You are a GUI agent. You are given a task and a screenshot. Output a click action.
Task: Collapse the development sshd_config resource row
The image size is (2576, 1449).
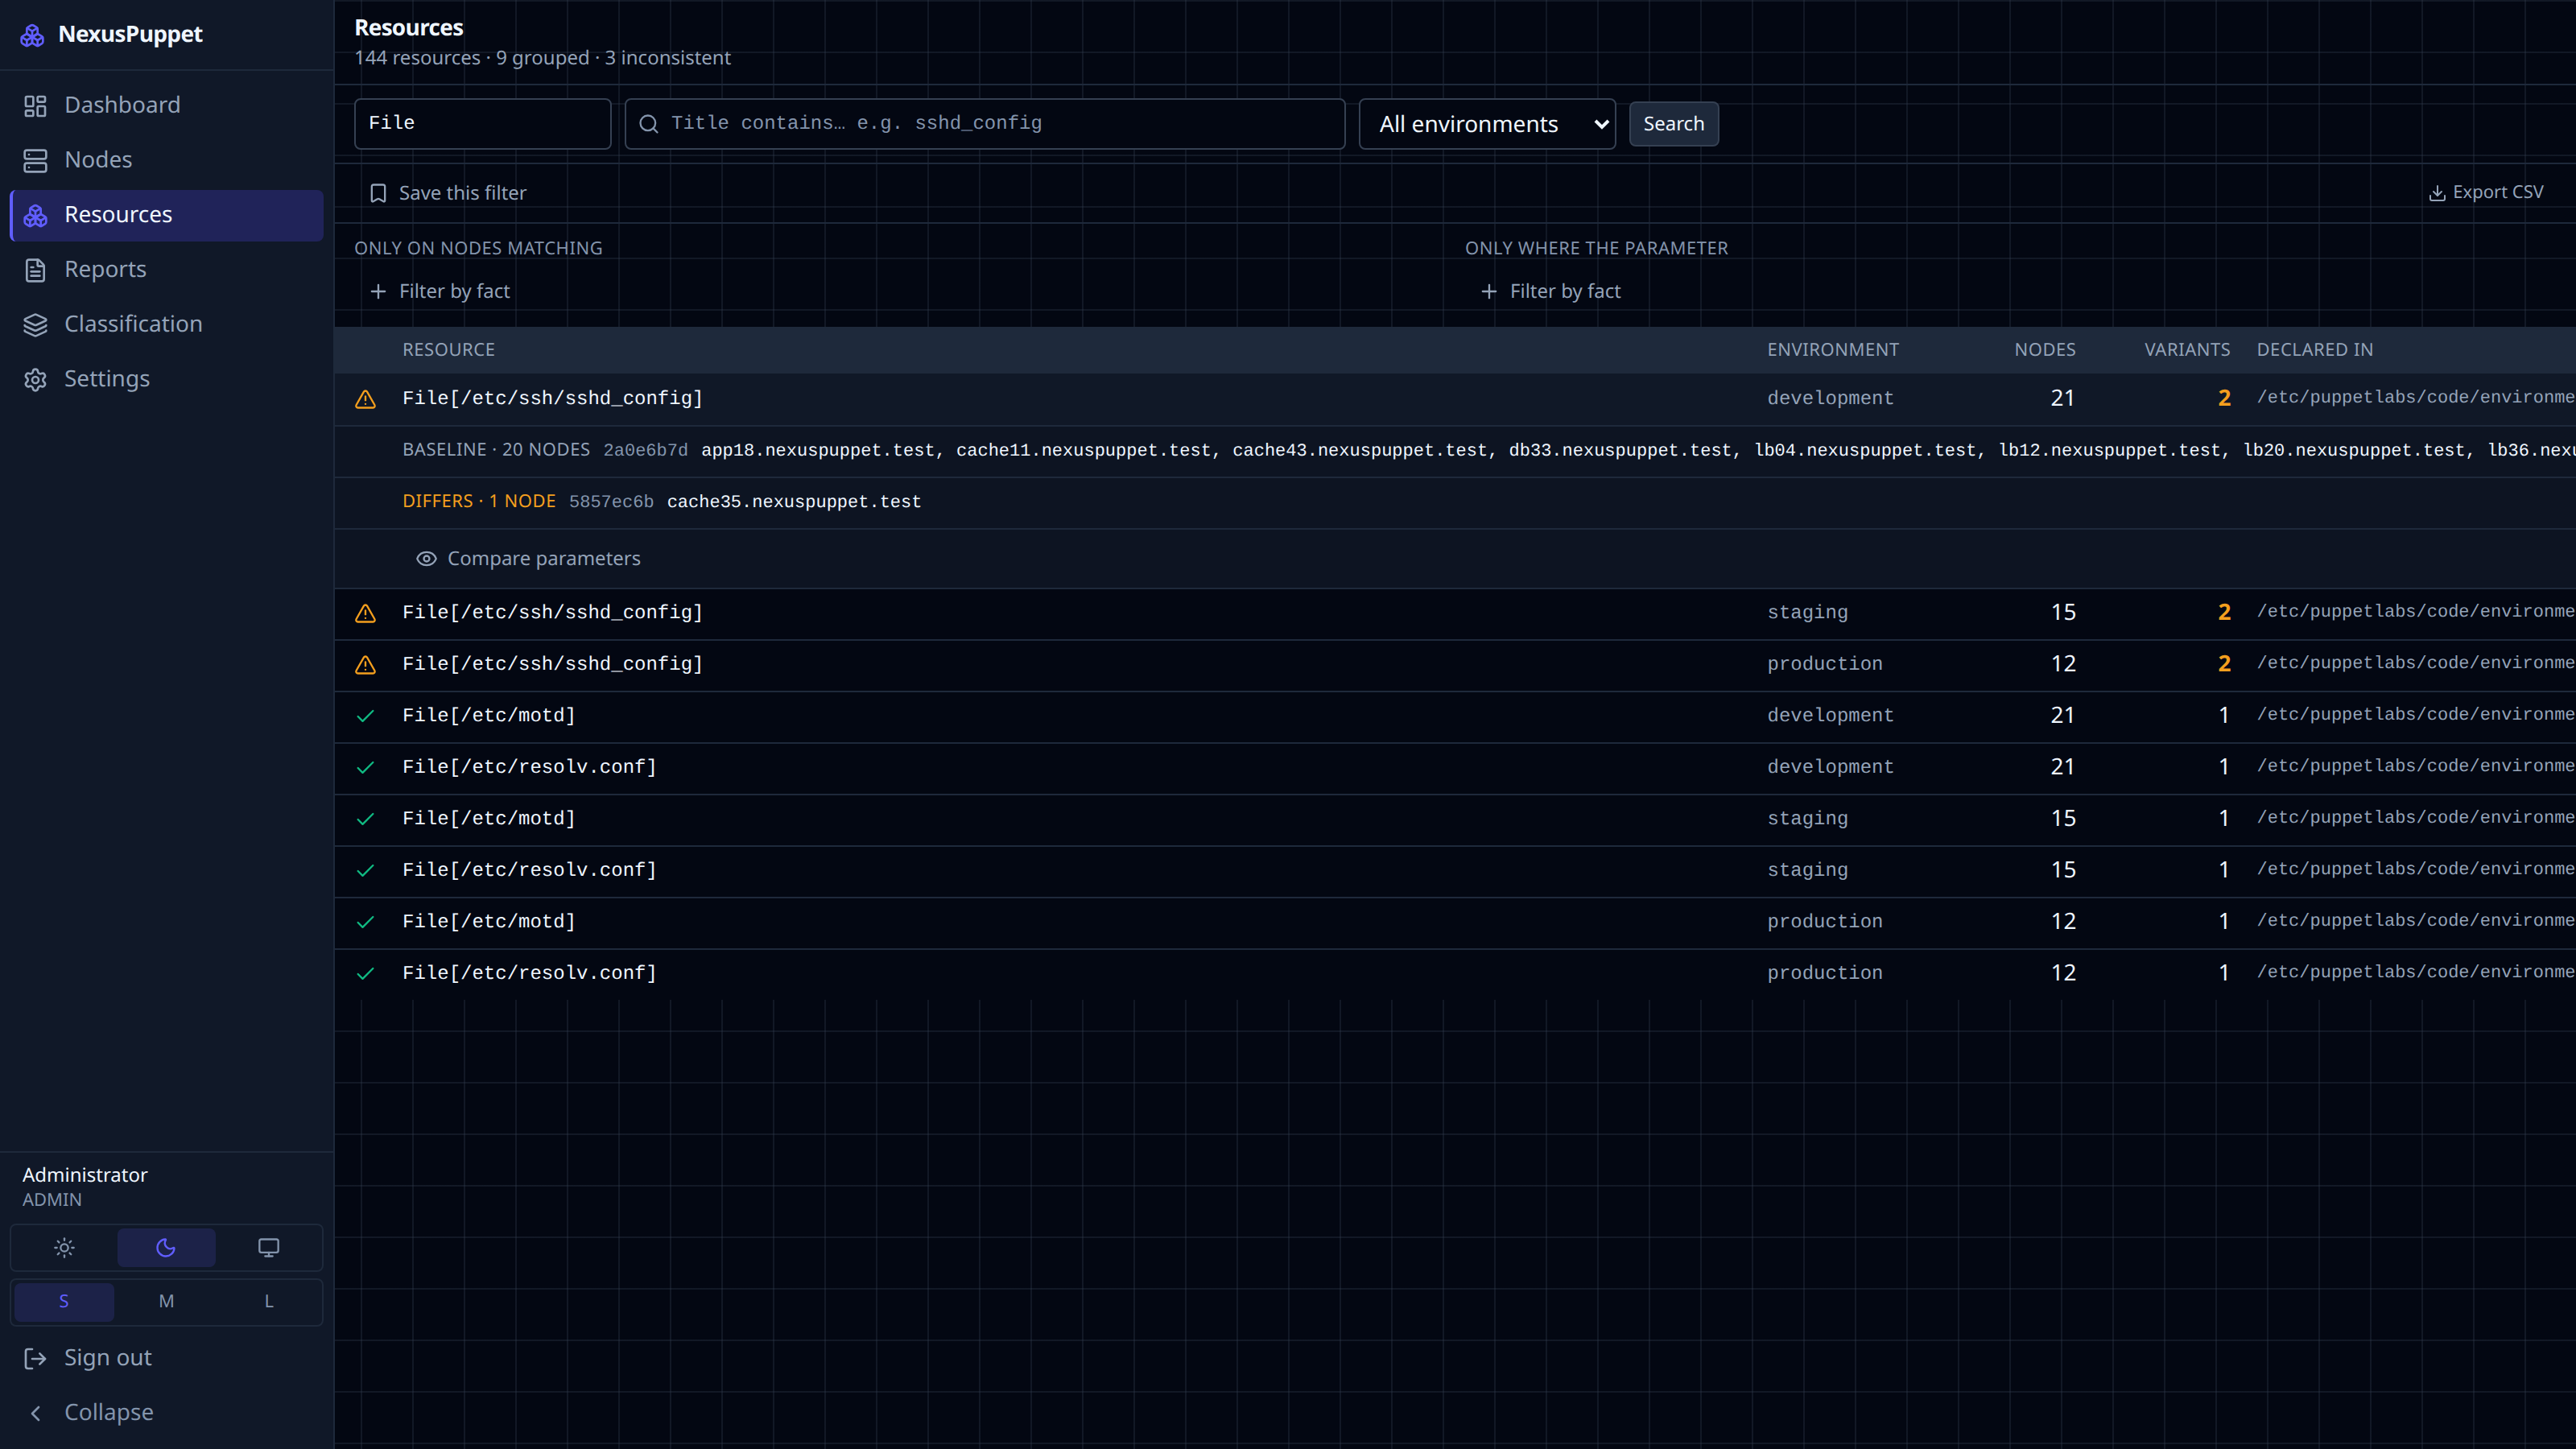[x=1455, y=398]
